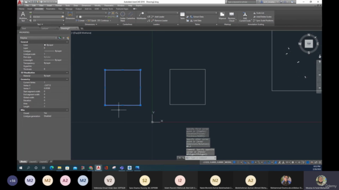This screenshot has width=339, height=190.
Task: Click the Table tool icon
Action: (x=182, y=15)
